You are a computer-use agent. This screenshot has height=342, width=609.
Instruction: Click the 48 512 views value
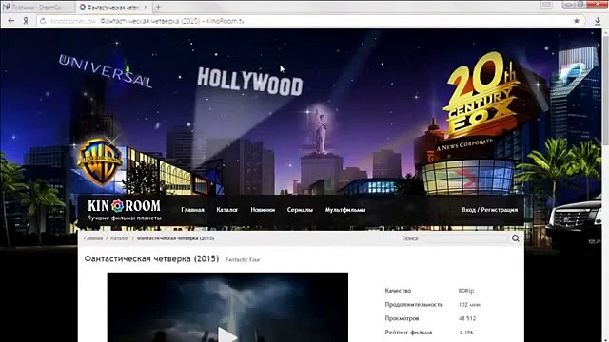coord(467,318)
